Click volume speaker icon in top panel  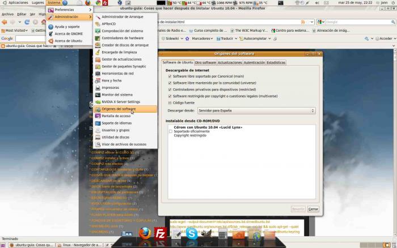tap(317, 3)
